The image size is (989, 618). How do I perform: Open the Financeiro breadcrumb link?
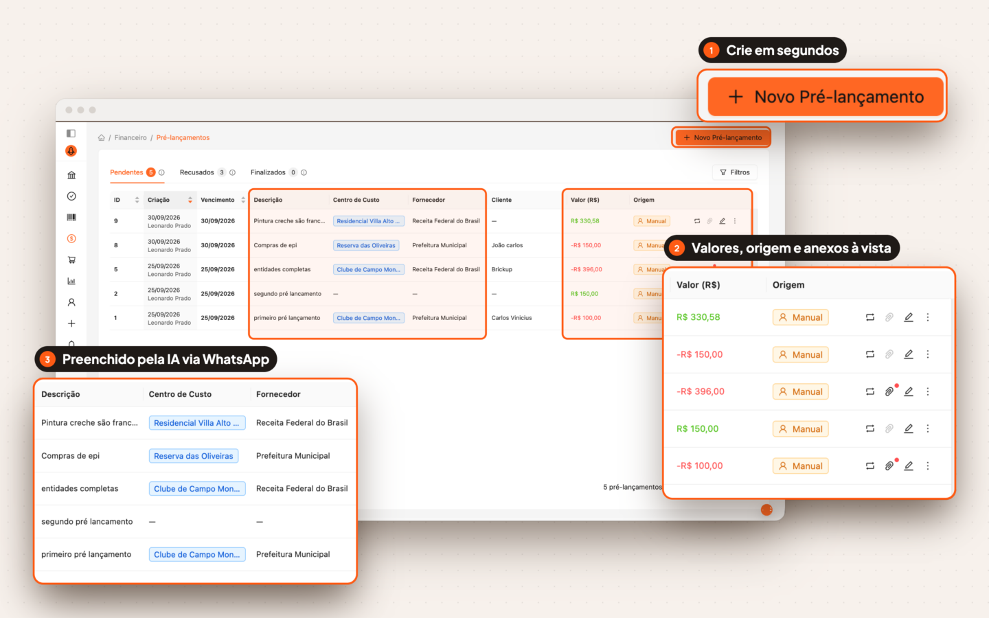[x=130, y=138]
